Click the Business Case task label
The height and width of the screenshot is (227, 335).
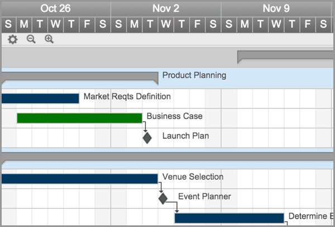pyautogui.click(x=174, y=117)
